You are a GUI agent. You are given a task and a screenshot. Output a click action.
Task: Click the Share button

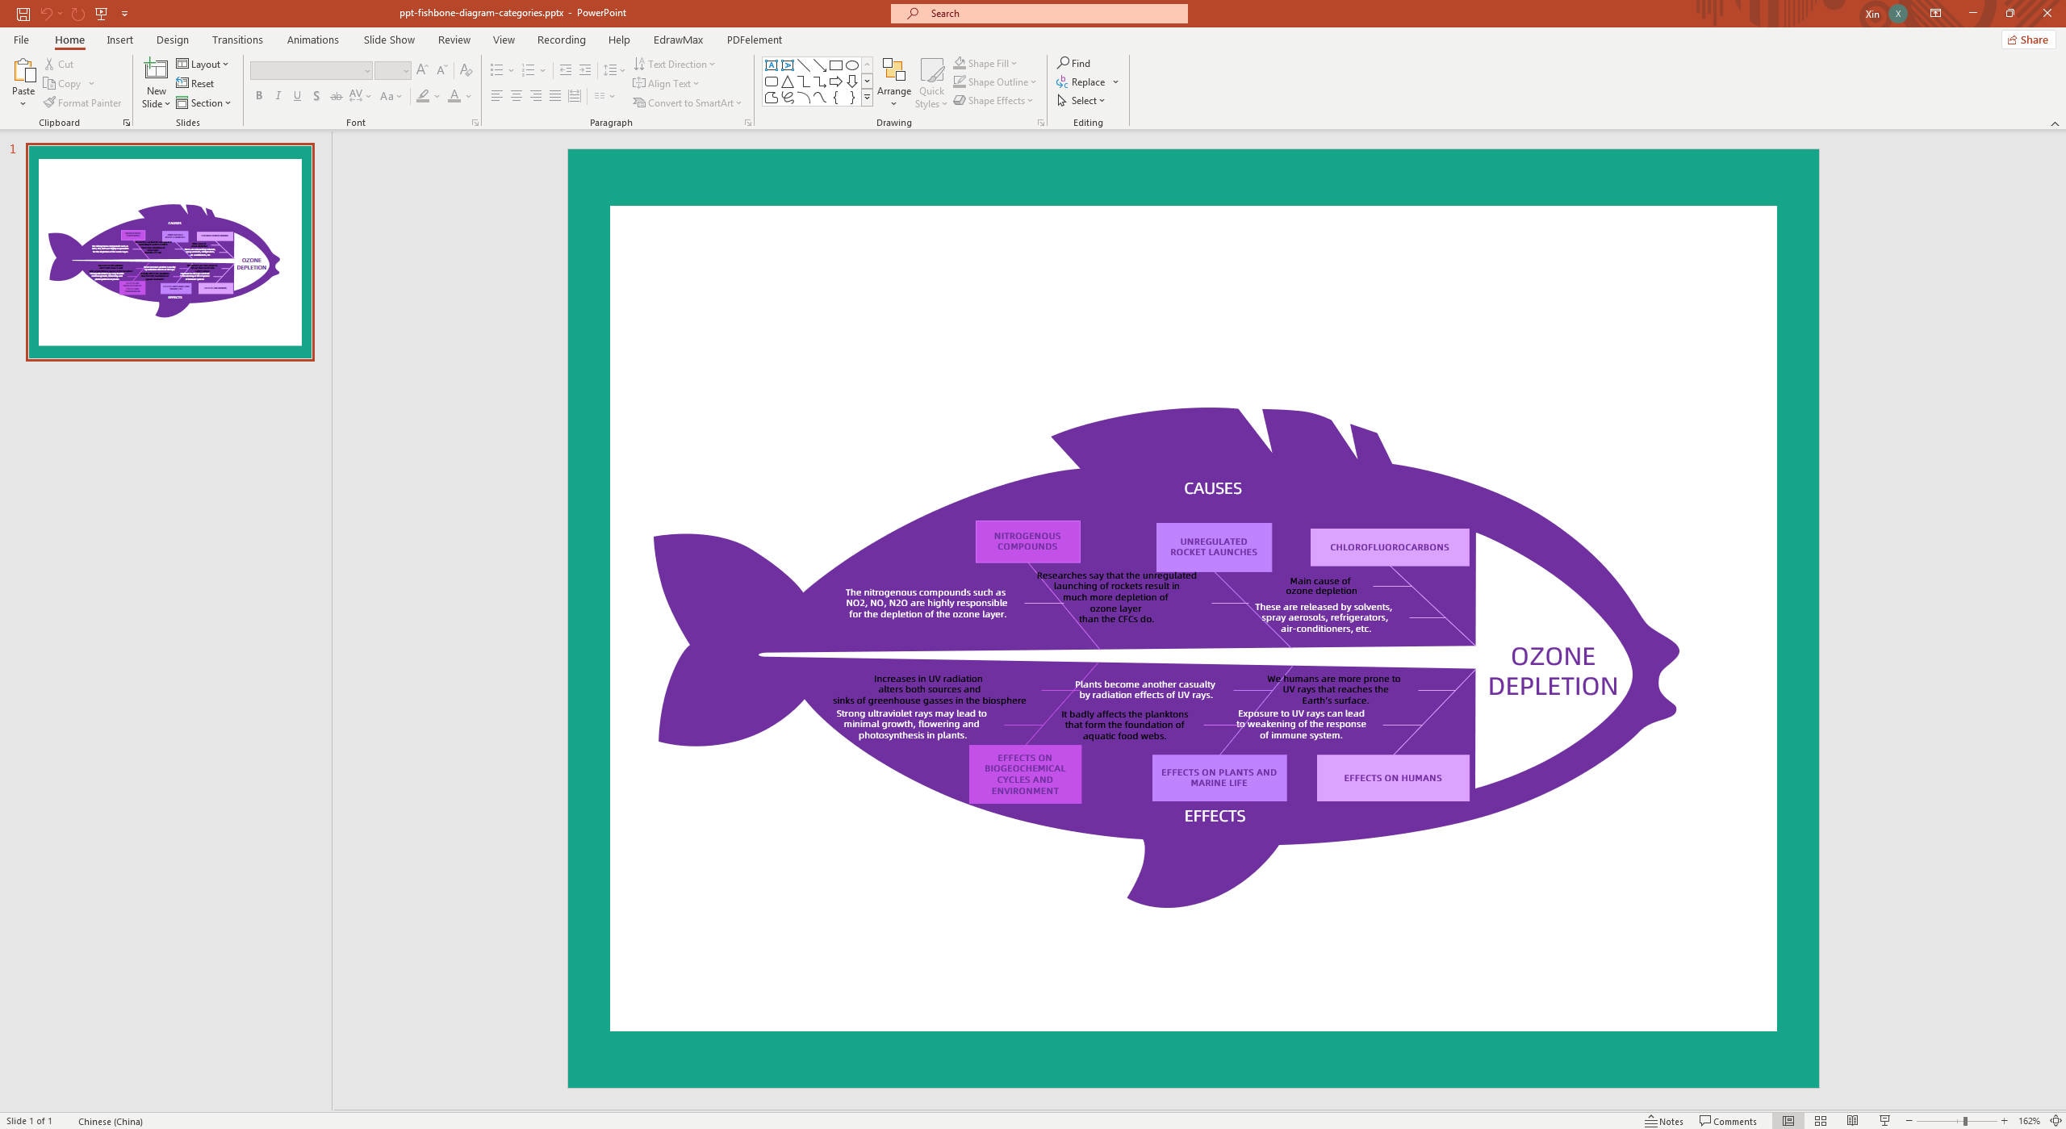2029,40
